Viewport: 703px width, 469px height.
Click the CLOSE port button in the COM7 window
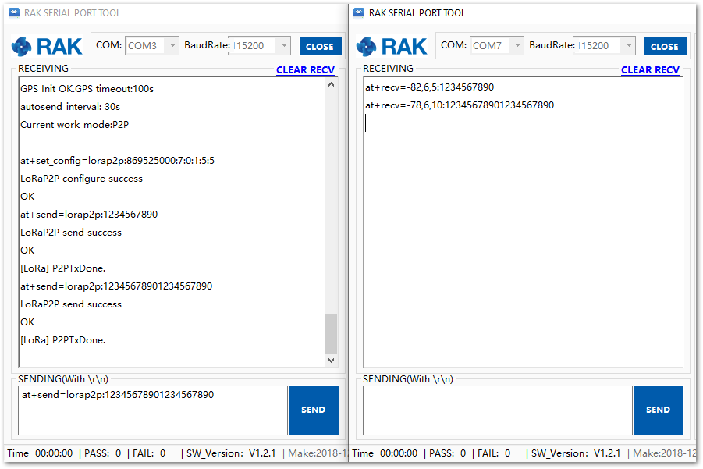click(x=665, y=46)
